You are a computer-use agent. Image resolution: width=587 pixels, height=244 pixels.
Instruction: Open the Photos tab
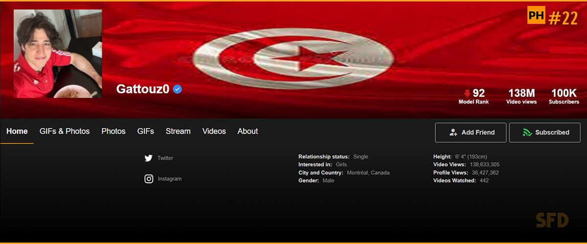tap(113, 131)
